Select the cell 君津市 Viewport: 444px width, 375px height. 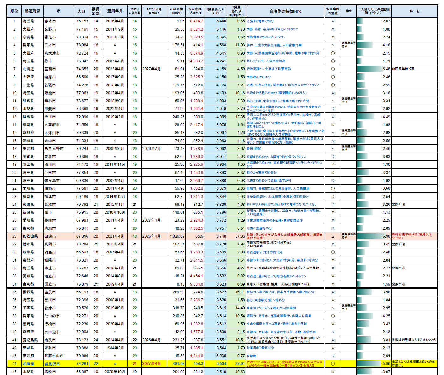pyautogui.click(x=58, y=308)
